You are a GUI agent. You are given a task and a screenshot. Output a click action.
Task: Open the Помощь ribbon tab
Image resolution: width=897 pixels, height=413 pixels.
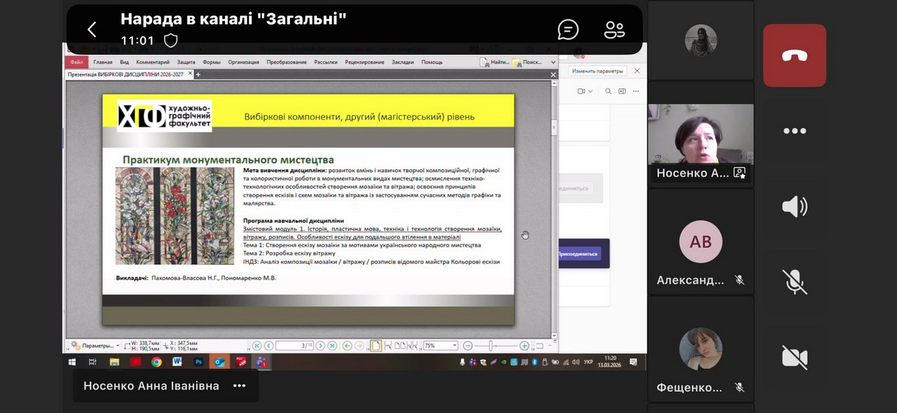click(431, 62)
